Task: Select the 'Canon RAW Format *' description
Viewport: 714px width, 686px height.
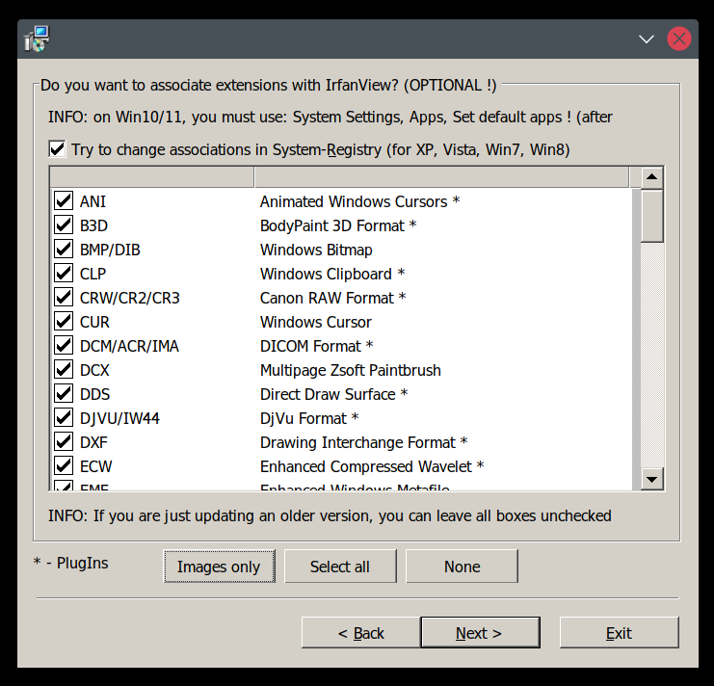Action: [x=332, y=298]
